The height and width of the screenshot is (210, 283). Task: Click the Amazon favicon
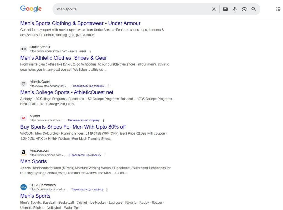pyautogui.click(x=23, y=152)
